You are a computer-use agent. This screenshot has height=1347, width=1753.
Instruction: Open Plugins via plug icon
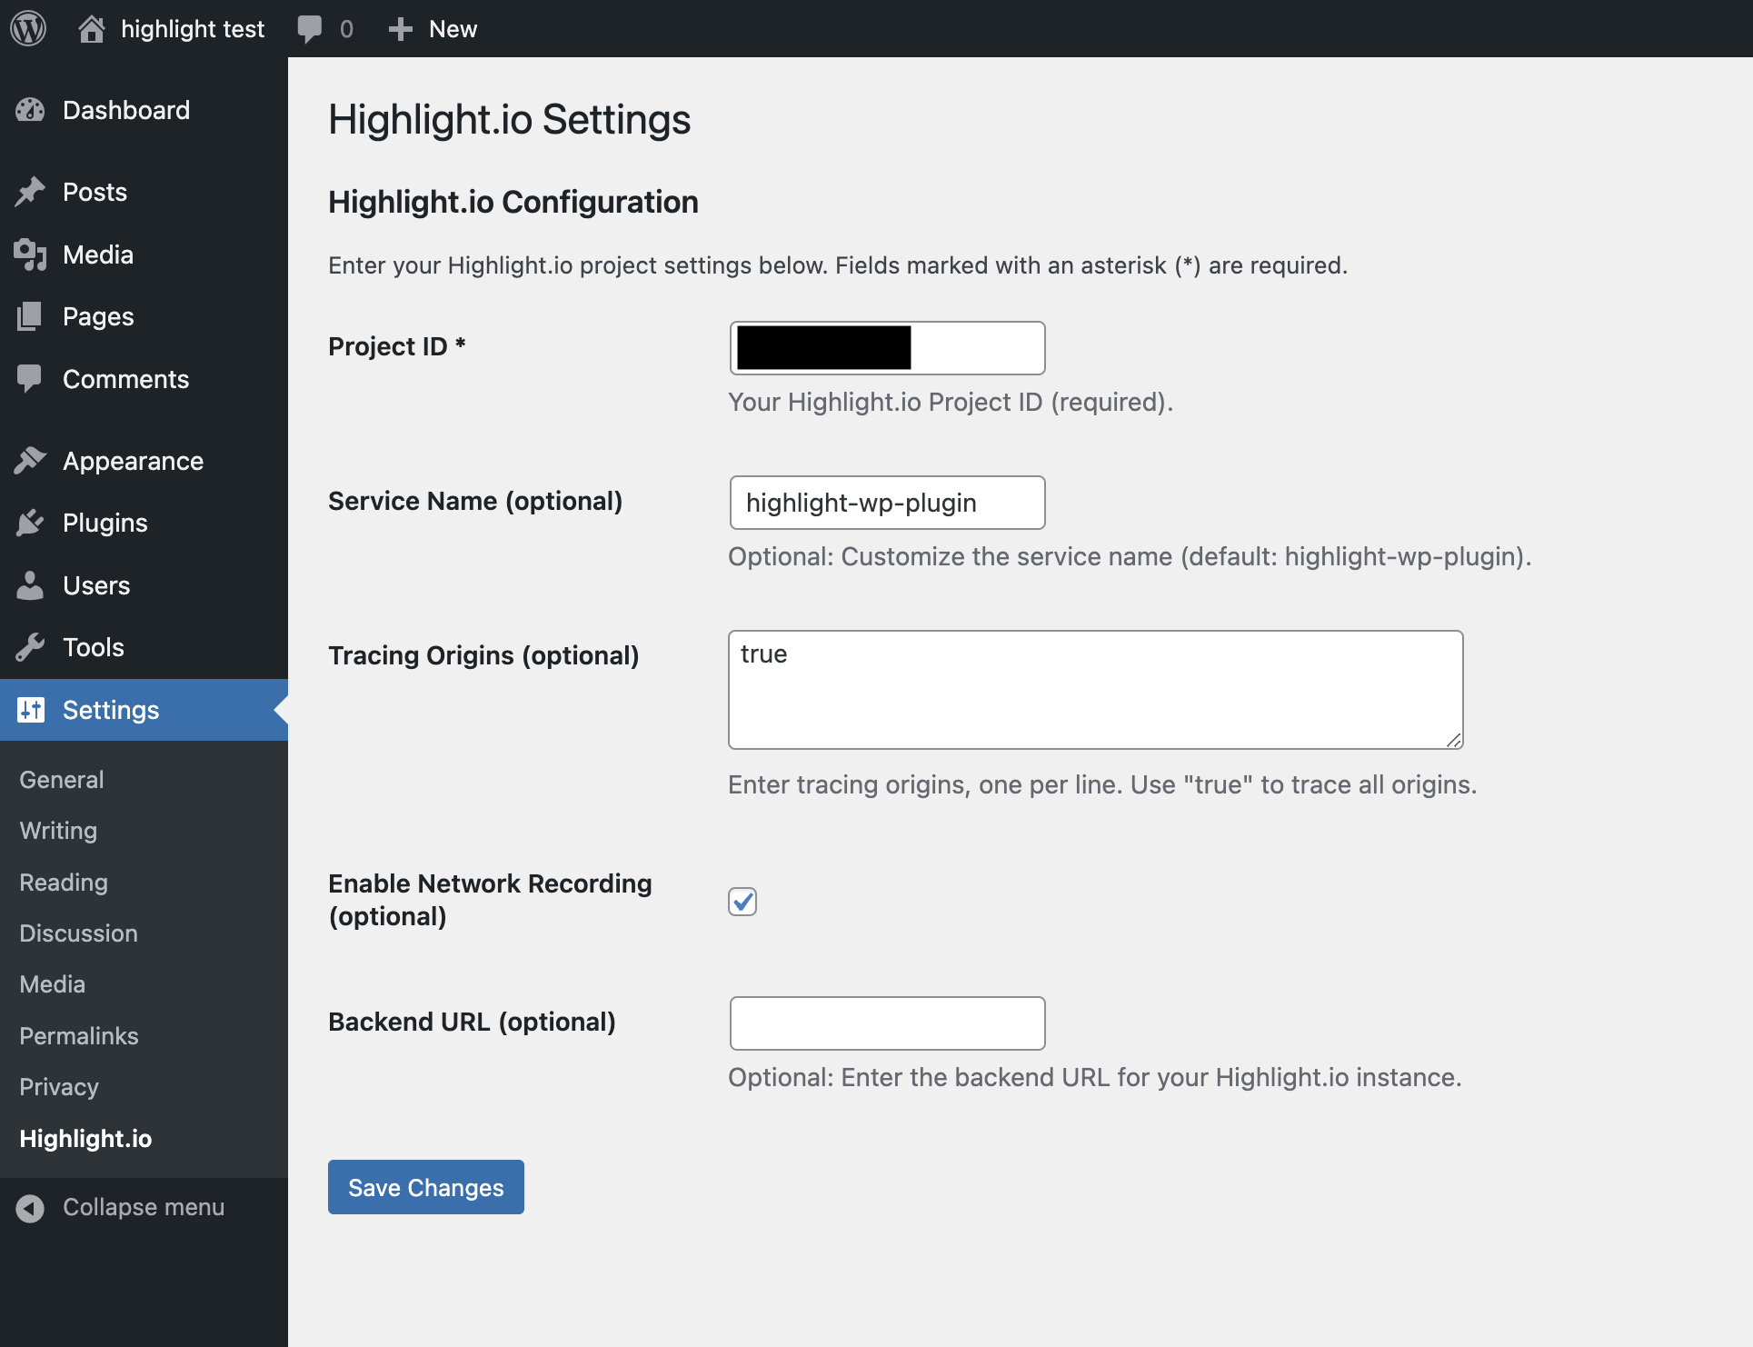[x=30, y=522]
